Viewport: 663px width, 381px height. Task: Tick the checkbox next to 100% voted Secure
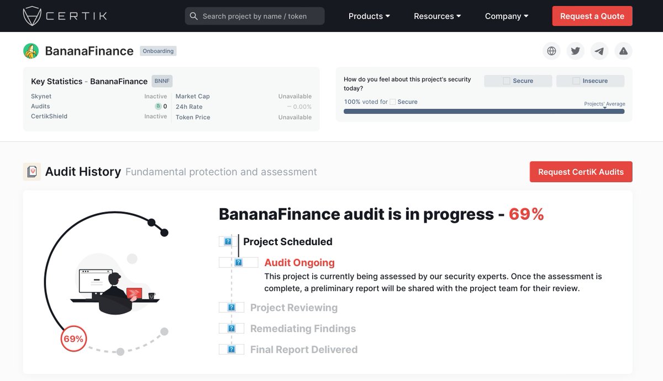(x=393, y=102)
